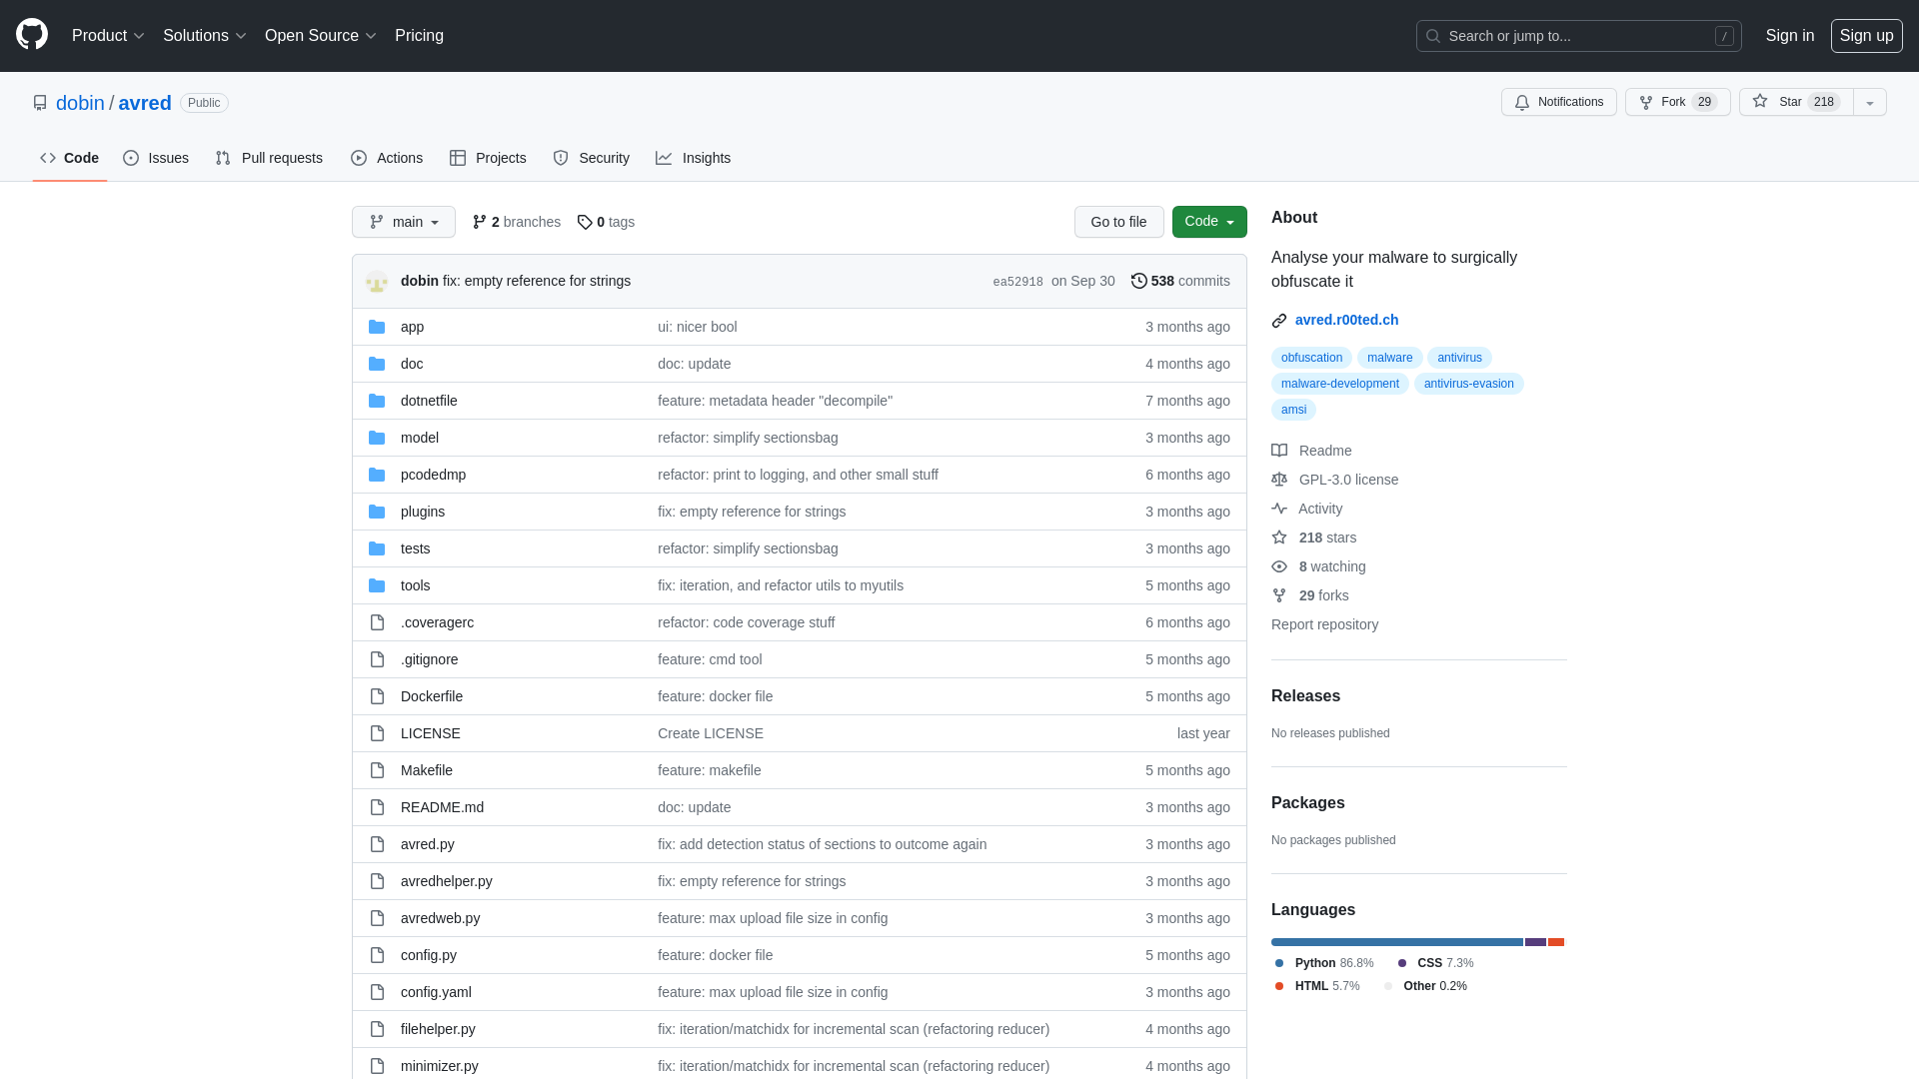Click Python 86.8% language link
Screen dimensions: 1919x1079
[x=1325, y=963]
